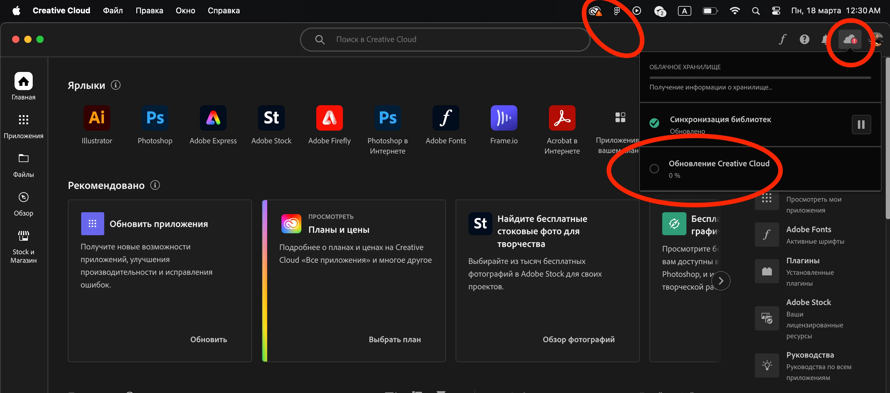Click the Выбрать план link
890x393 pixels.
pos(394,339)
